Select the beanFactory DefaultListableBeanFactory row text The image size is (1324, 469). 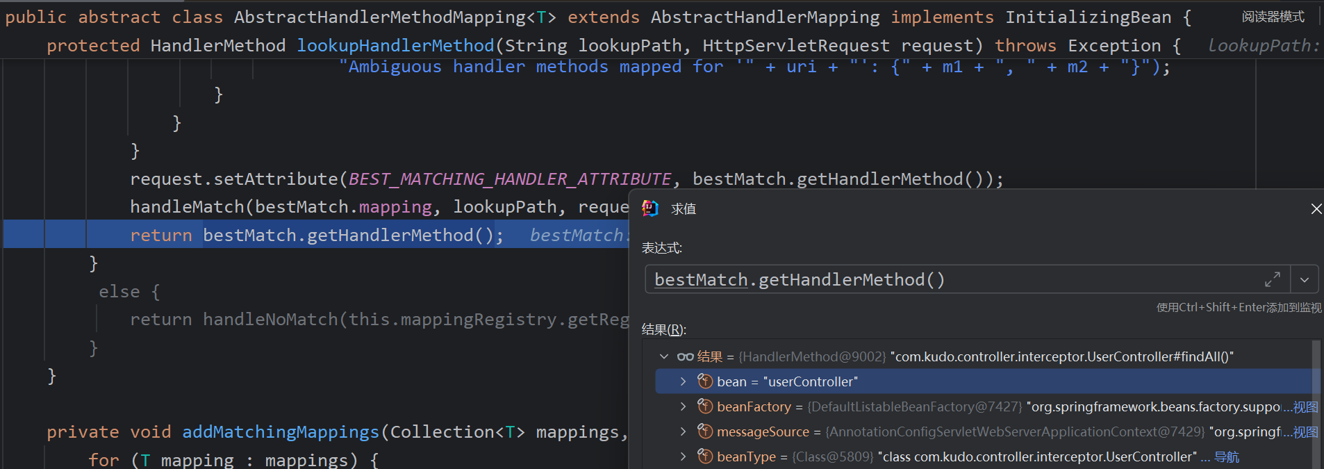click(x=998, y=406)
